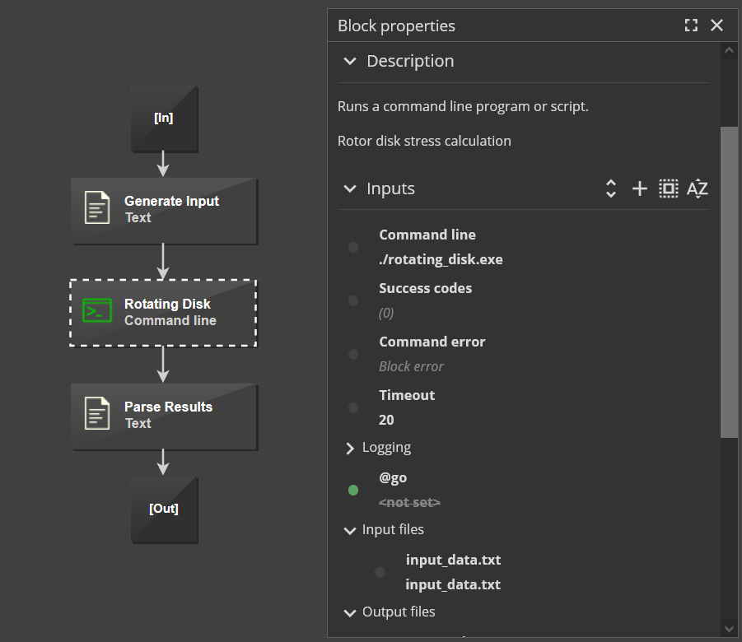
Task: Toggle the green @go port indicator
Action: coord(353,490)
